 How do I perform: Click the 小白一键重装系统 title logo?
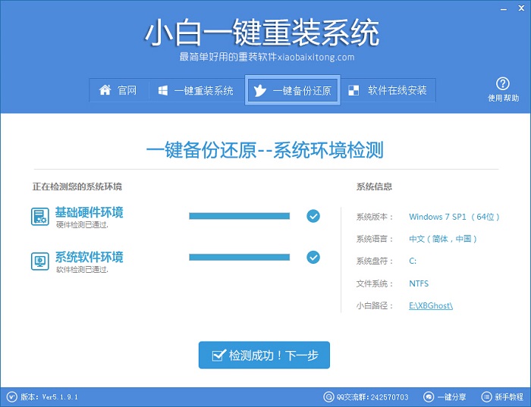[262, 33]
